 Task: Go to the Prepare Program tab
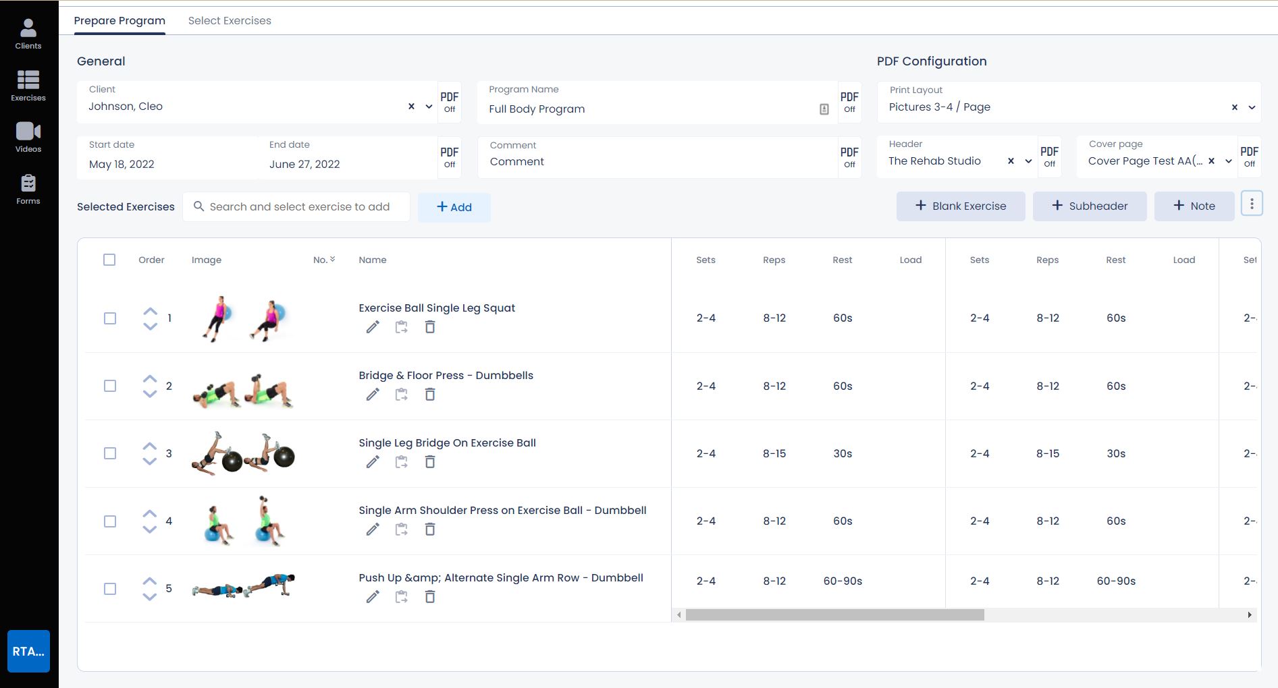(x=119, y=21)
